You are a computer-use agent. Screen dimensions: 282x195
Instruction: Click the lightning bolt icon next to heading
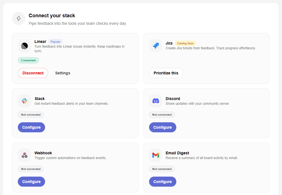point(18,18)
